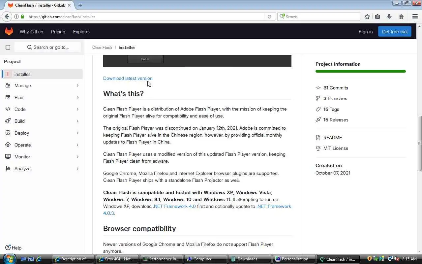The image size is (422, 264).
Task: Expand the Operate sidebar section
Action: [x=42, y=145]
